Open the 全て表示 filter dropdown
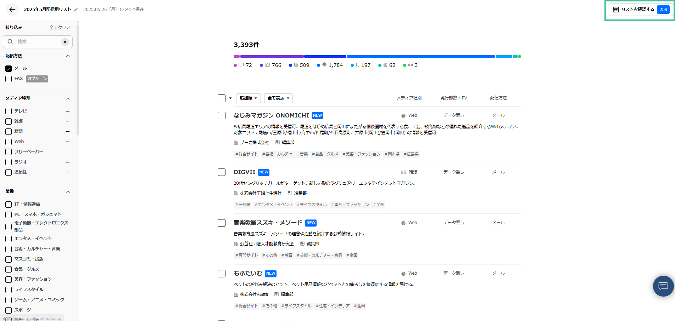Image resolution: width=675 pixels, height=321 pixels. click(278, 98)
